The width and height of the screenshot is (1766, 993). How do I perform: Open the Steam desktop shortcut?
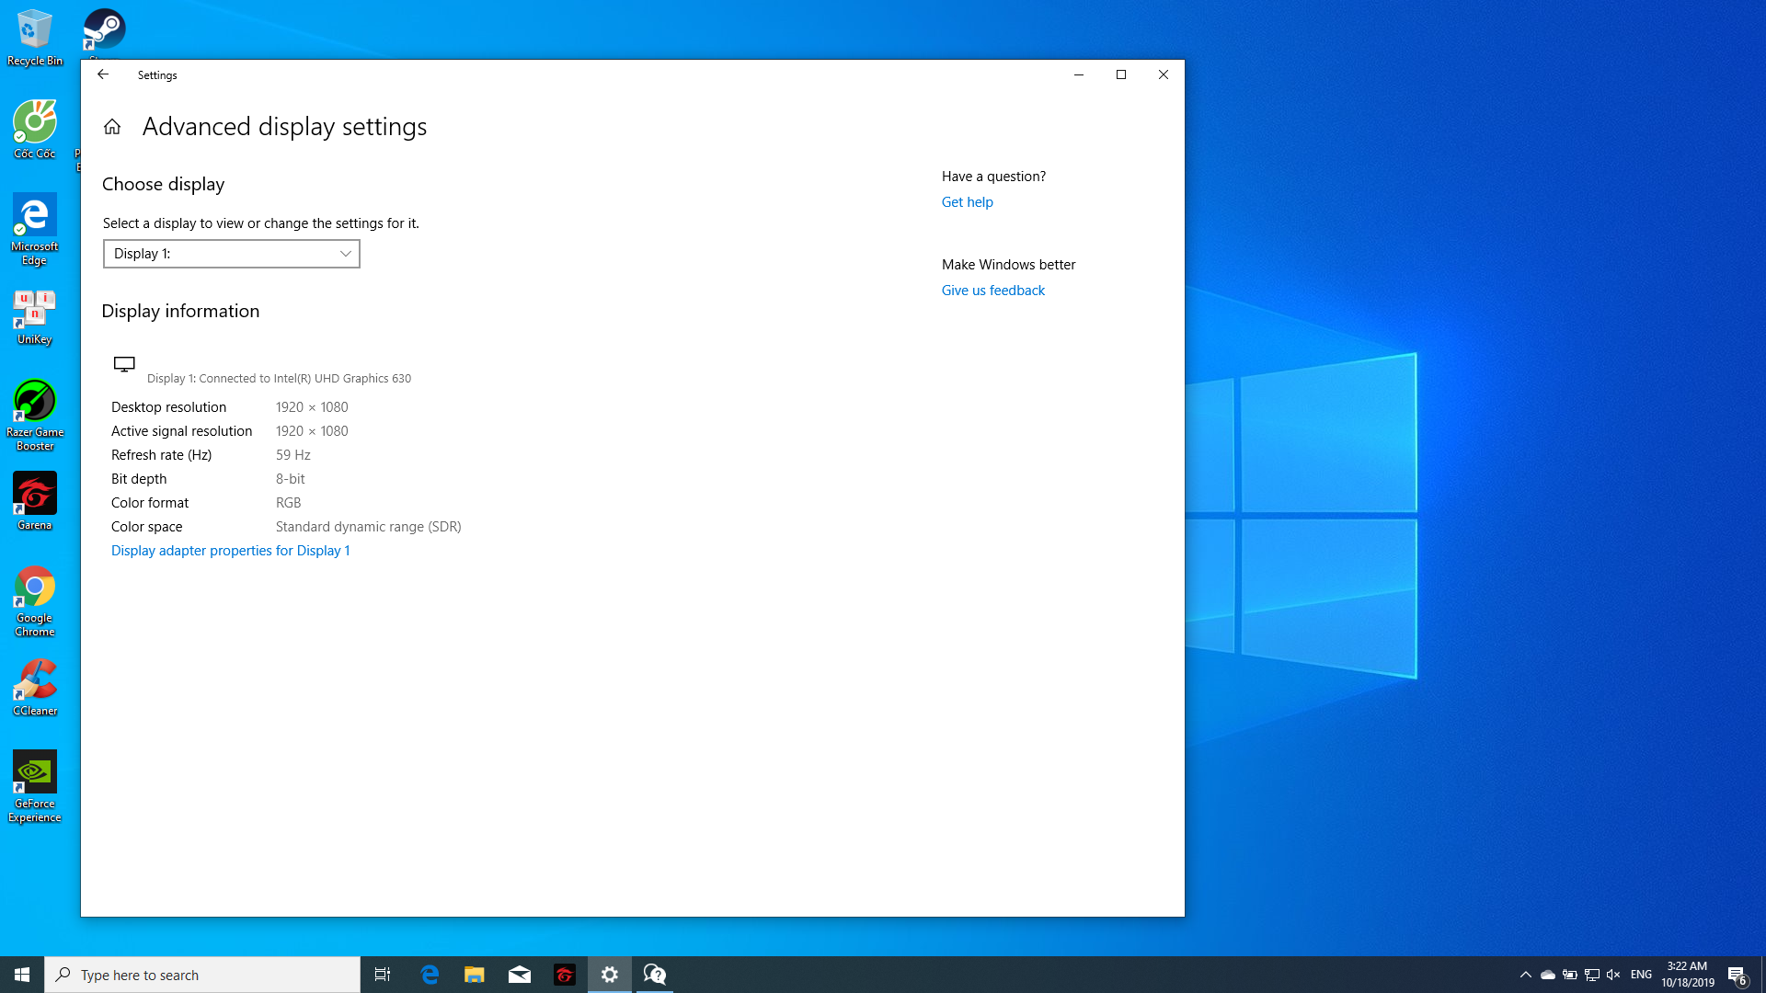click(104, 30)
